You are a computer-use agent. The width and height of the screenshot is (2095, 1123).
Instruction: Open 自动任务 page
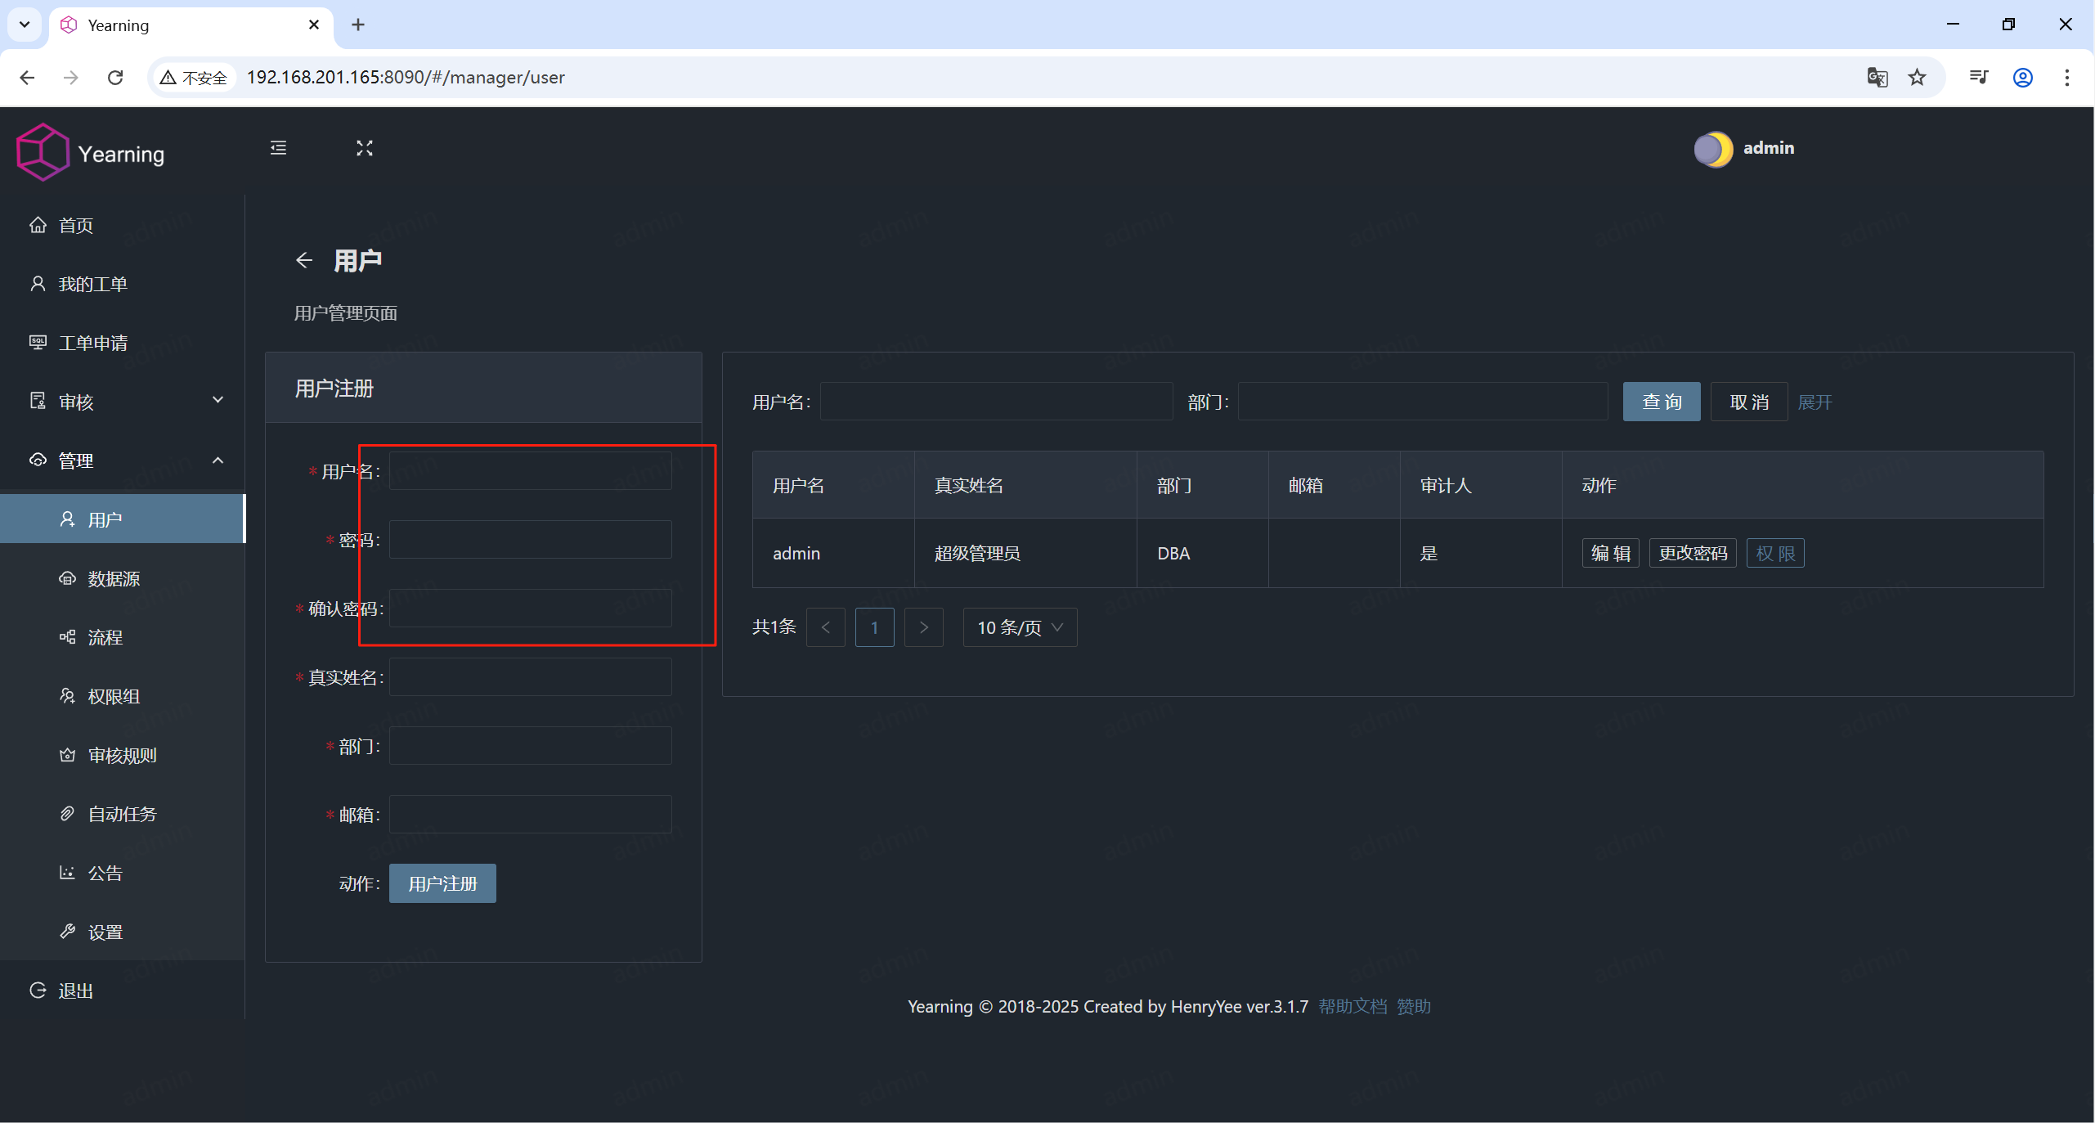pos(123,814)
